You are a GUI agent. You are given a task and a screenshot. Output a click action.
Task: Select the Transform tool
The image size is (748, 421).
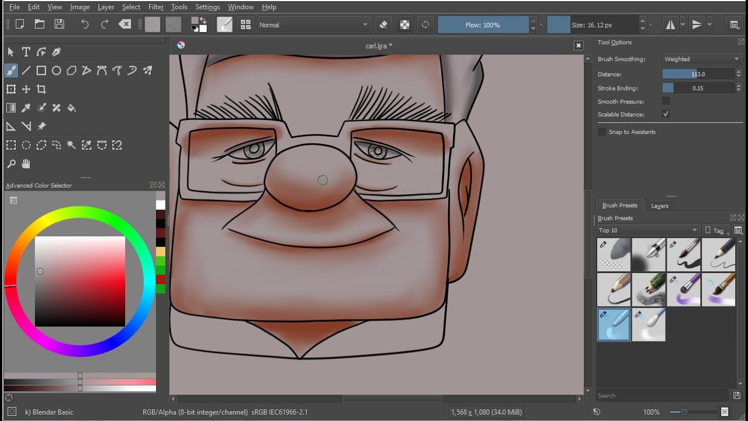coord(11,89)
